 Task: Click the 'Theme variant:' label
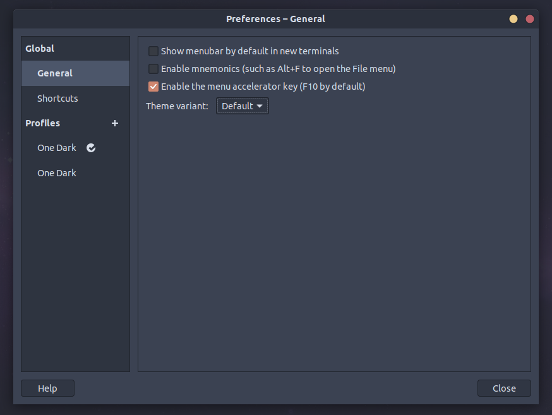point(177,106)
